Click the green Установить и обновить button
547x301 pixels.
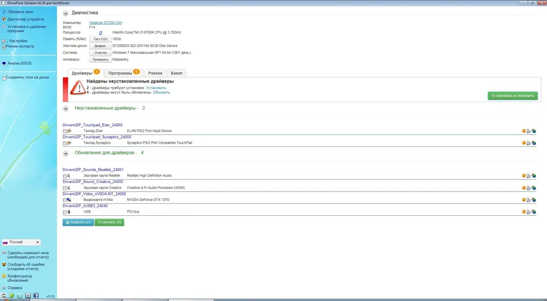tap(513, 96)
